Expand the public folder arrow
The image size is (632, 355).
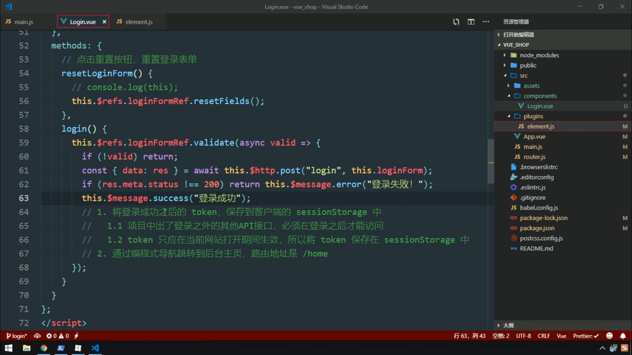tap(505, 65)
